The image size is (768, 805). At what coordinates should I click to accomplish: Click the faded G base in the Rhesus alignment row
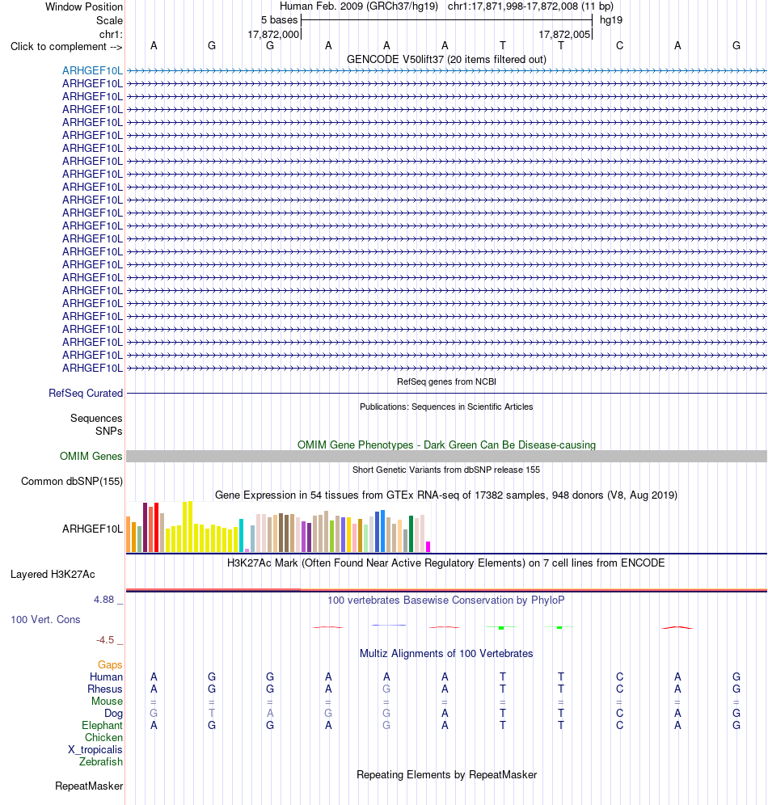pos(386,689)
